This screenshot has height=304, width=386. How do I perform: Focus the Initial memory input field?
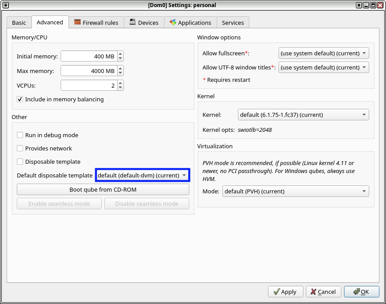(x=89, y=56)
